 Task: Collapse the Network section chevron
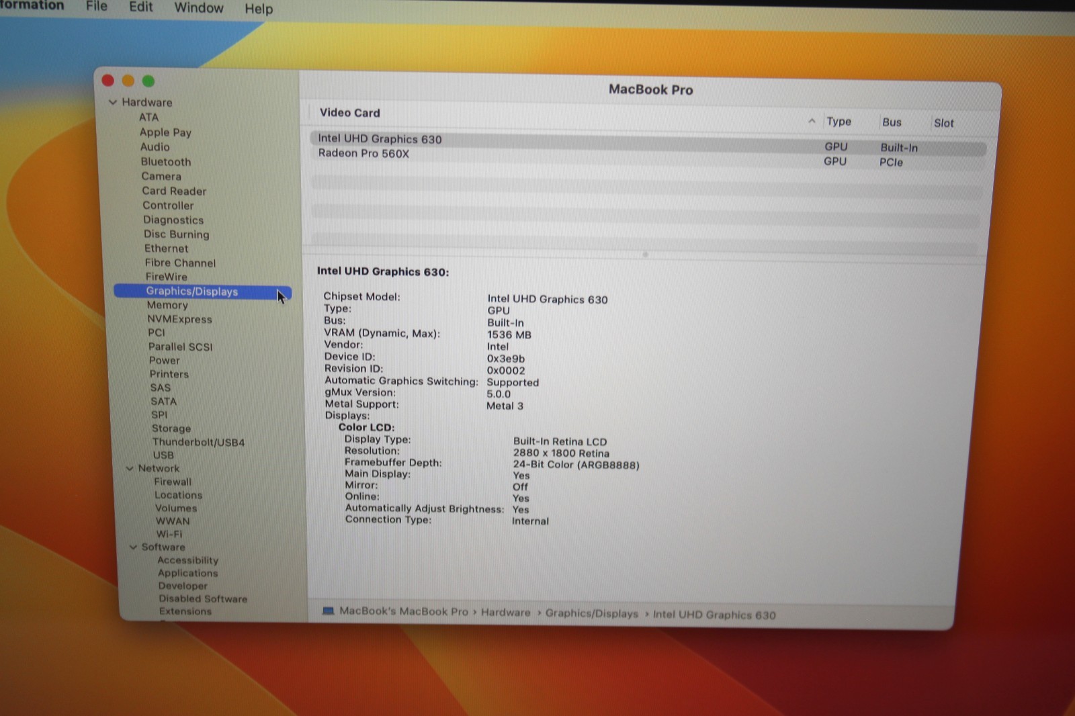[130, 468]
